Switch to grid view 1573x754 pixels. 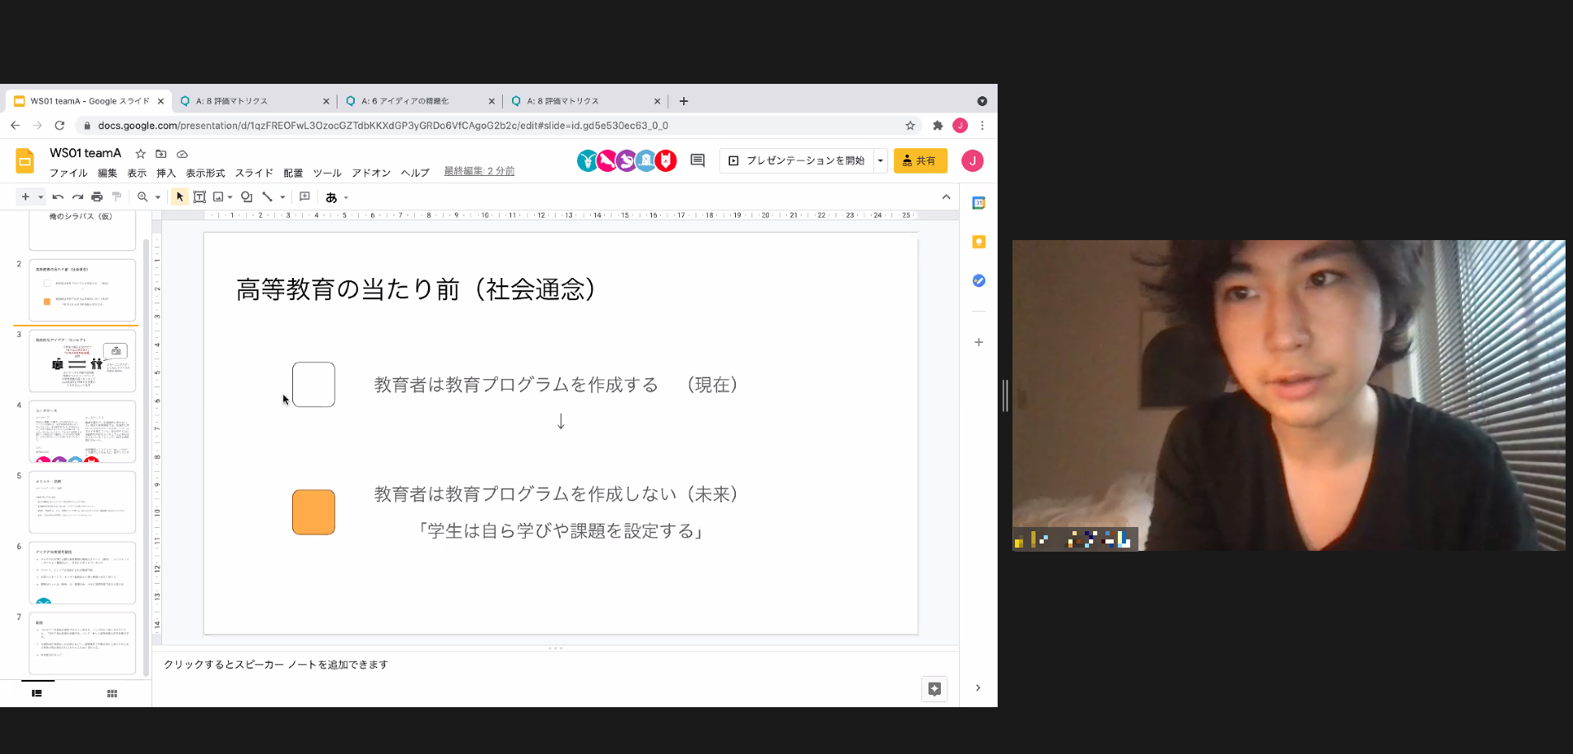click(112, 693)
